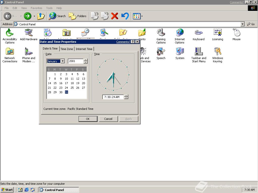Open Speech settings icon
The width and height of the screenshot is (258, 193).
161,53
